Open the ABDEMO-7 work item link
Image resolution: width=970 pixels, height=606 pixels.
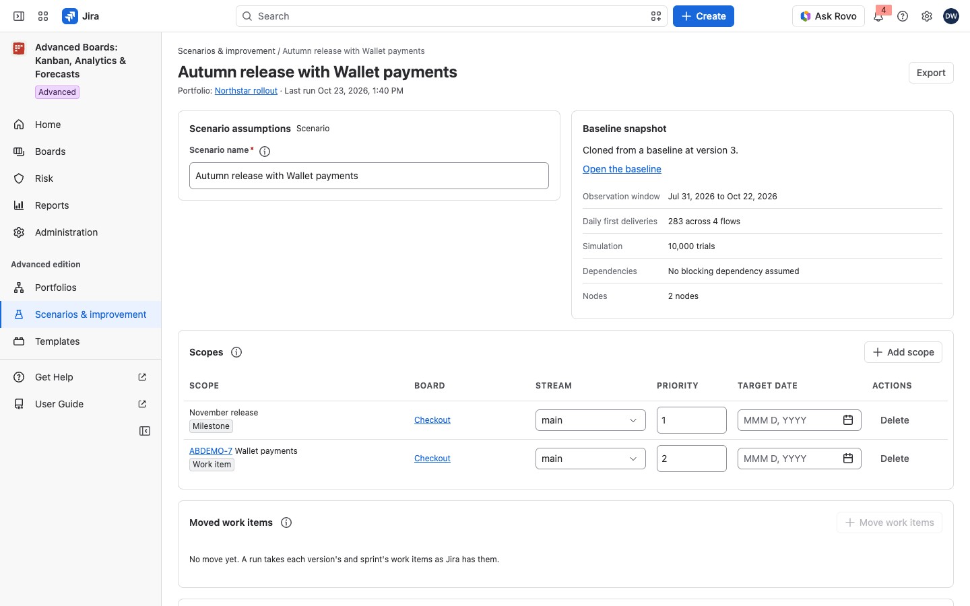tap(211, 451)
